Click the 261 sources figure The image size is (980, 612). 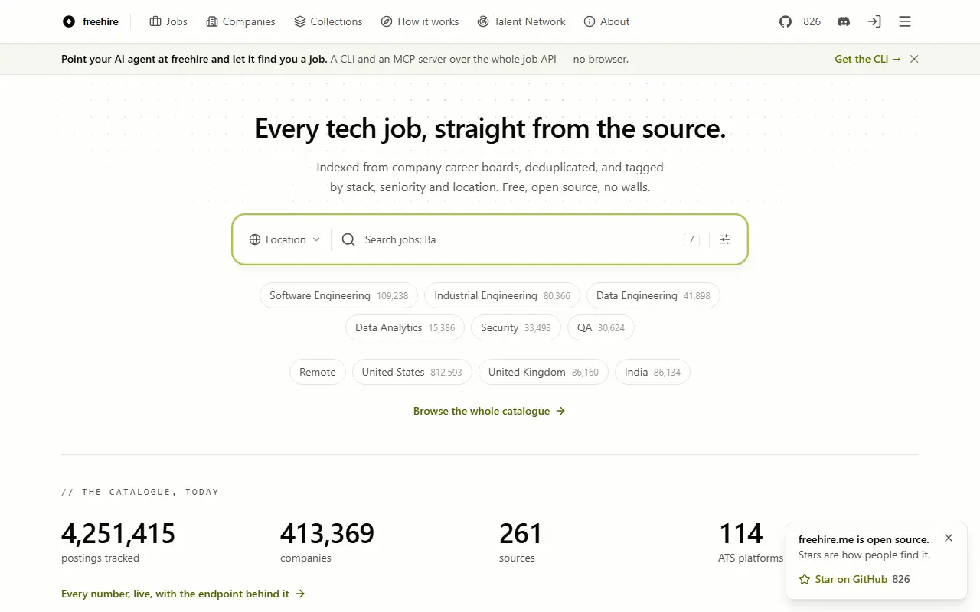[521, 533]
